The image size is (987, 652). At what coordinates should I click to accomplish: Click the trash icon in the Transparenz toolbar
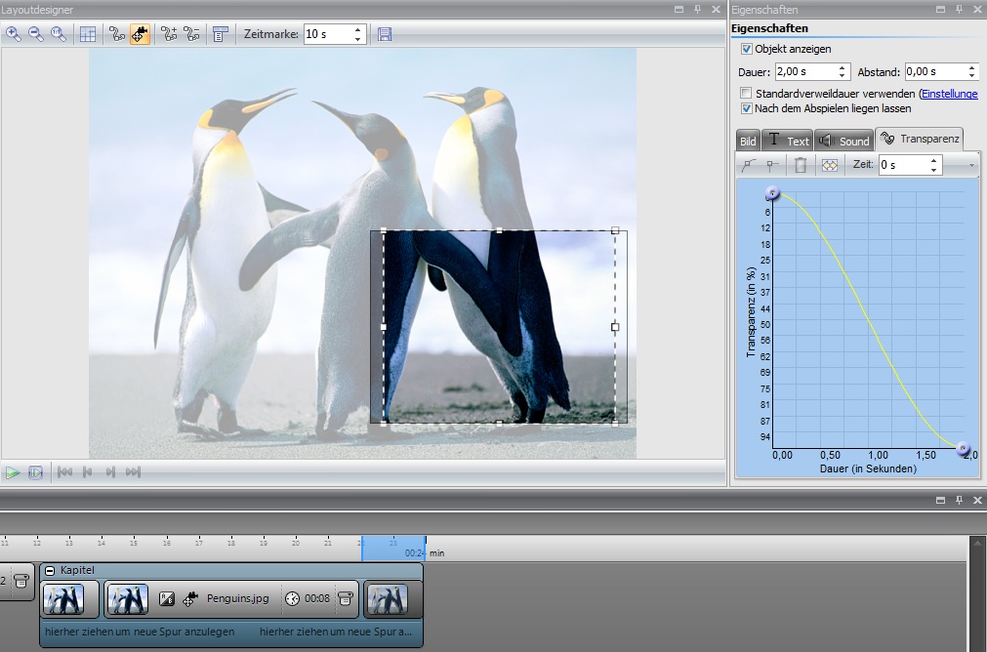801,165
